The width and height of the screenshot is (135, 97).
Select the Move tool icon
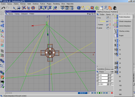24,8
